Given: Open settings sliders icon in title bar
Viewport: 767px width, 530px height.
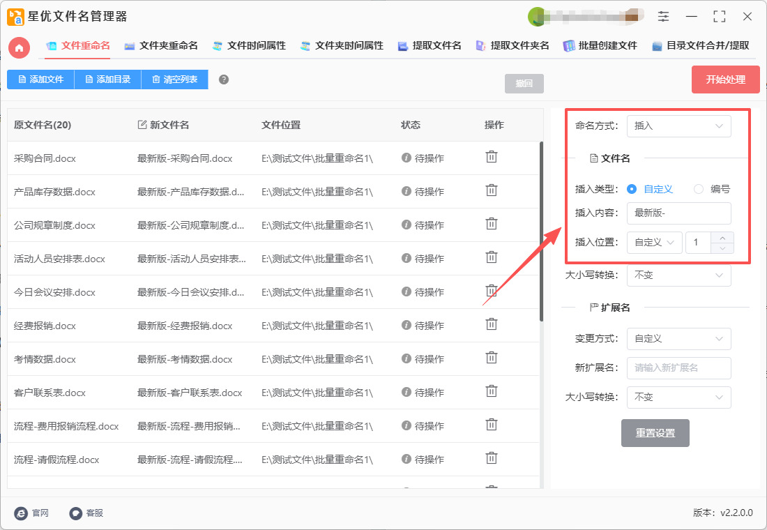Looking at the screenshot, I should [x=663, y=17].
